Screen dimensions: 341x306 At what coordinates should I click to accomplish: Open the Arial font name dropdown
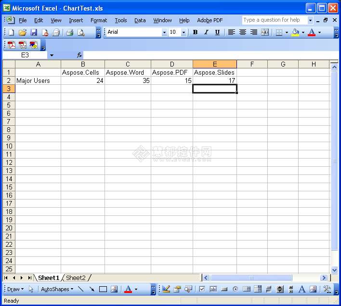(164, 32)
